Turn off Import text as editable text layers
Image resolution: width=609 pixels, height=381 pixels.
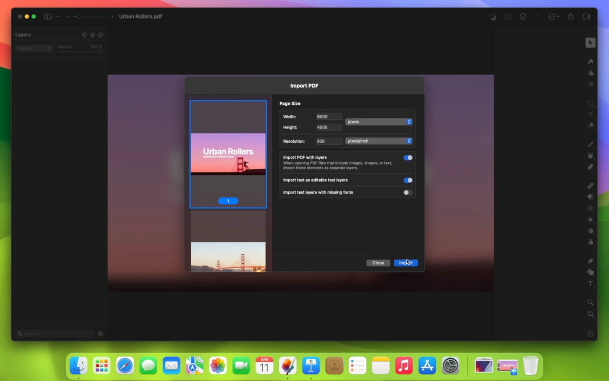pyautogui.click(x=407, y=180)
